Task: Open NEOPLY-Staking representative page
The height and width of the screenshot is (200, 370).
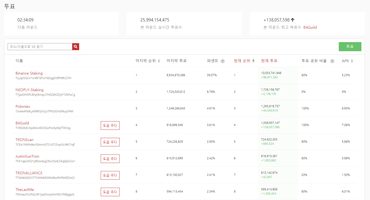Action: 29,90
